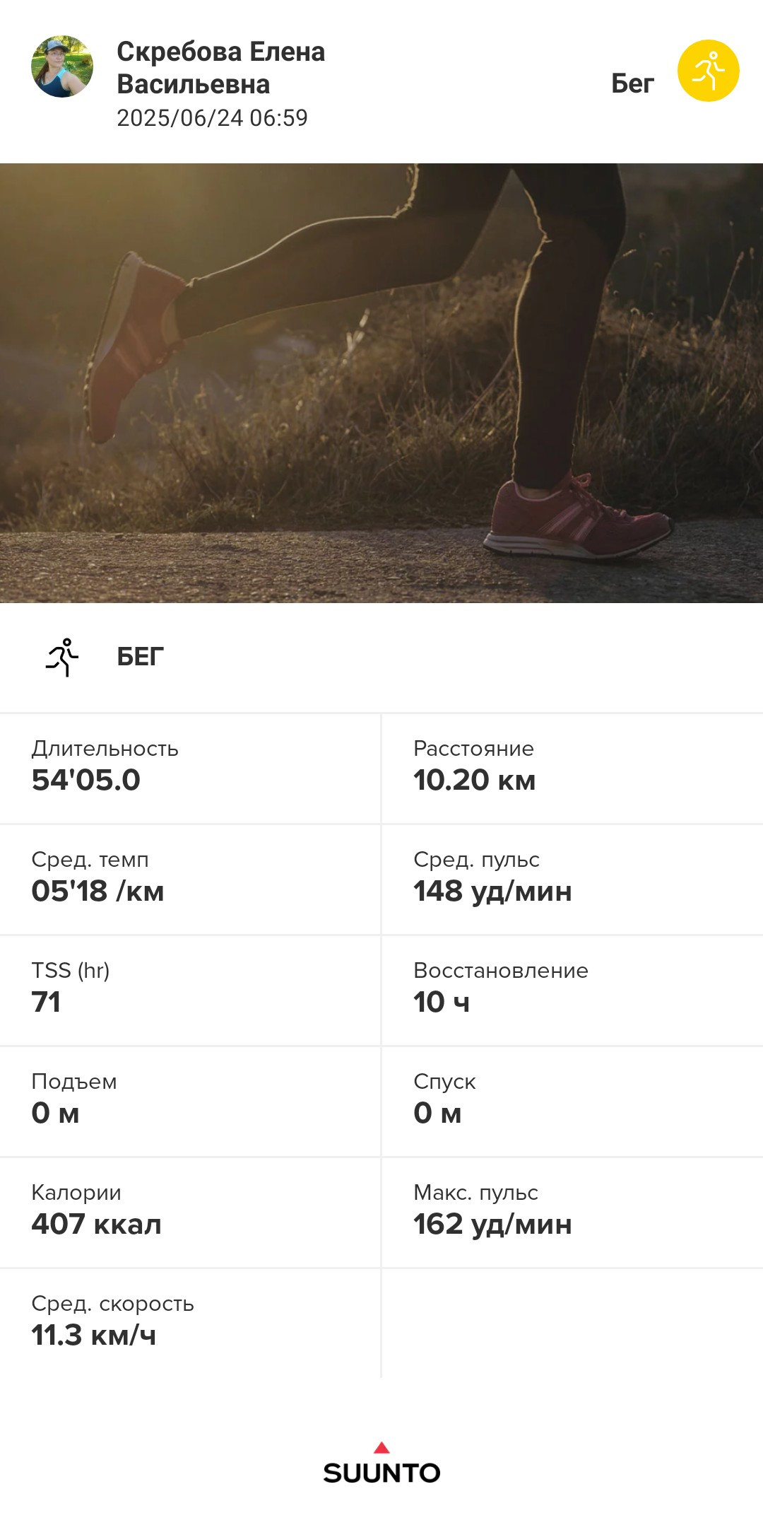
Task: Tap the Макс. пульс 162 уд/мин cell
Action: tap(572, 1213)
